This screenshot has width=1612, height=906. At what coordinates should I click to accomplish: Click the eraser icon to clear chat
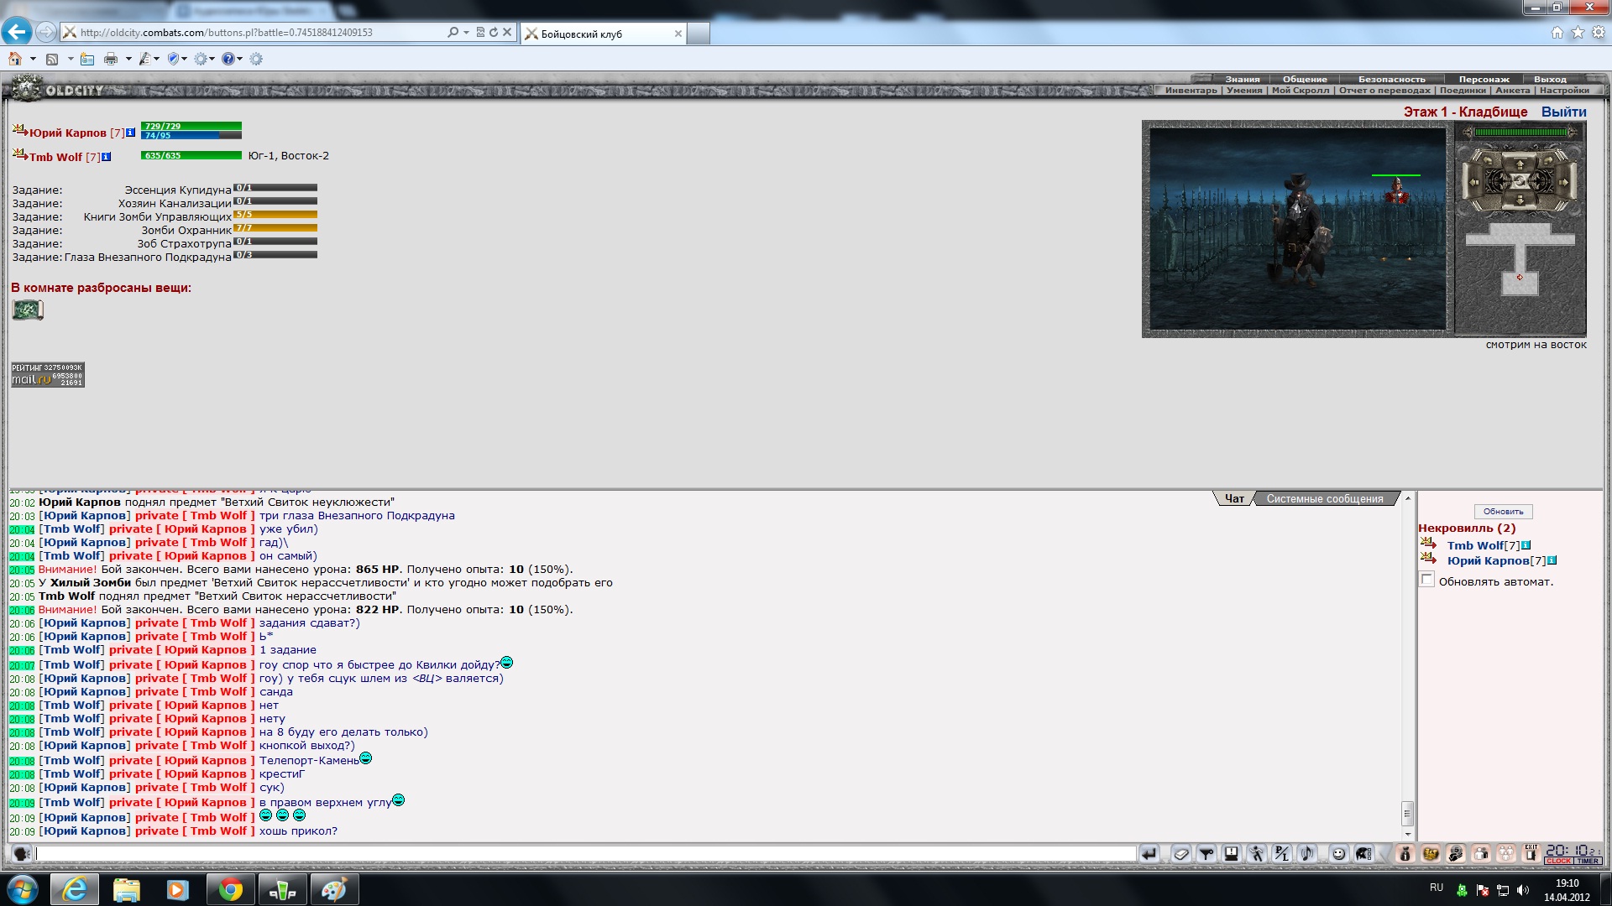pyautogui.click(x=1181, y=854)
